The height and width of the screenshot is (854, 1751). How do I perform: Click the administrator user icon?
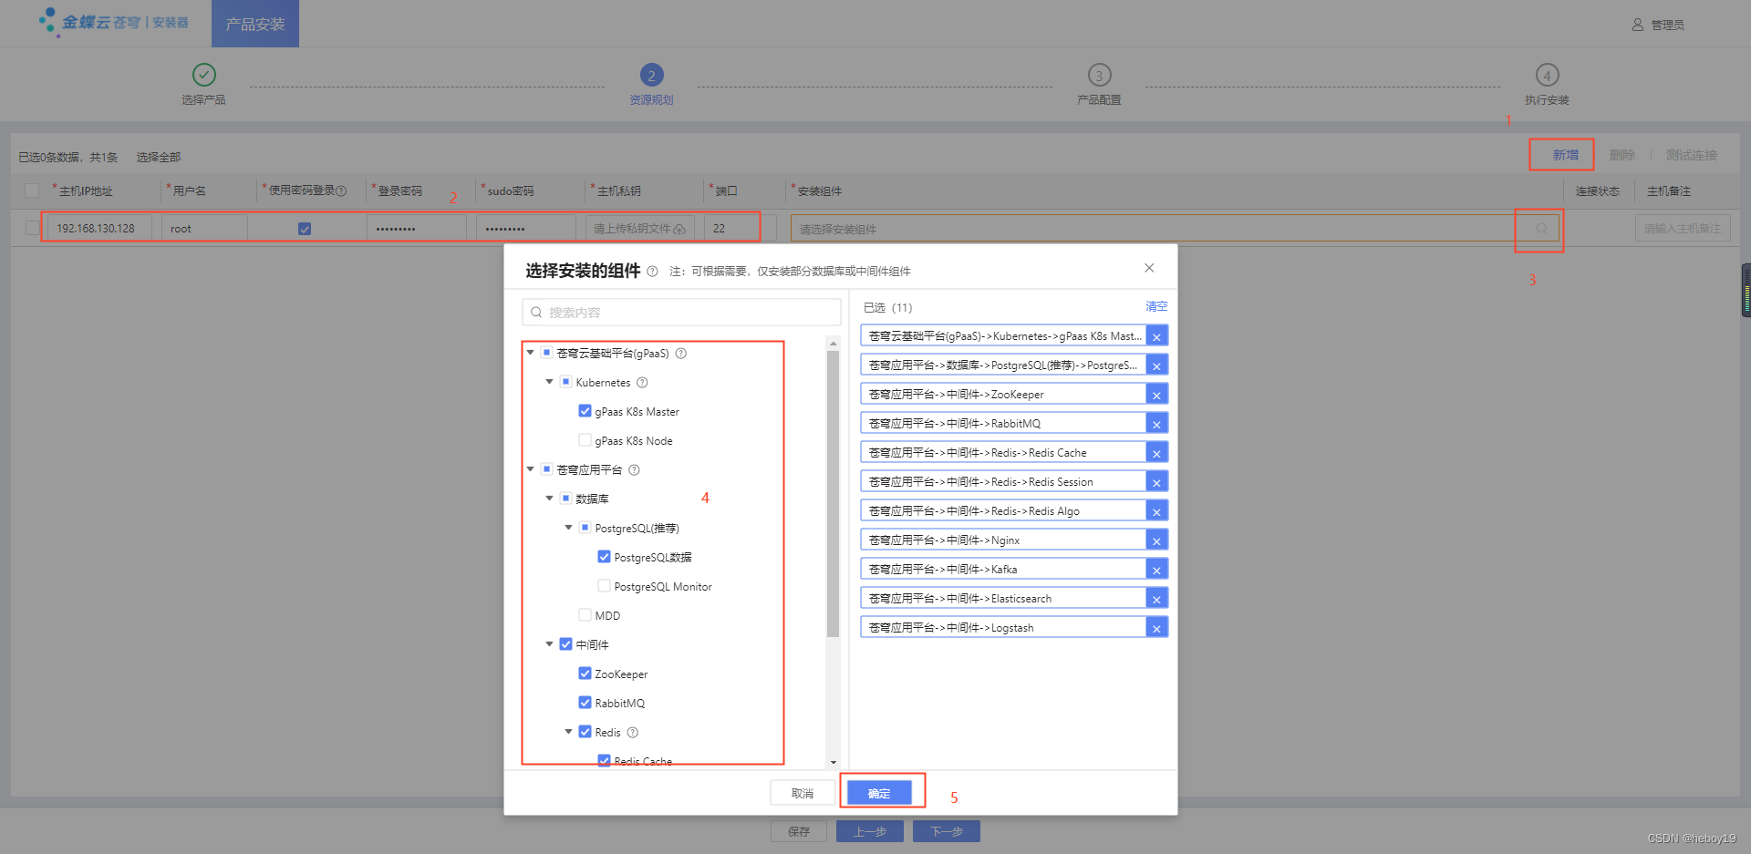[x=1638, y=25]
